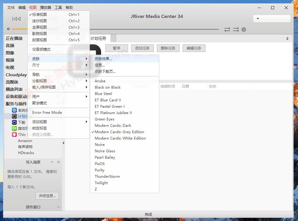Expand the 載入/保存视图 submenu
Screen dimensions: 298x221
59,87
